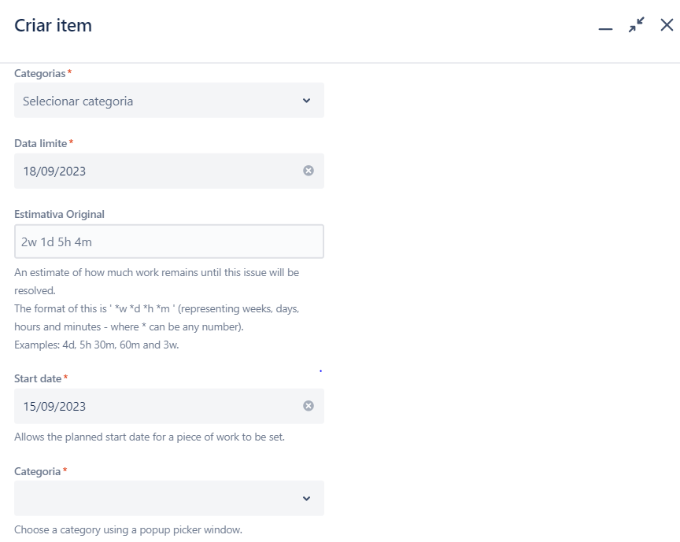Image resolution: width=680 pixels, height=542 pixels.
Task: Click text 'The format of this is'
Action: [x=61, y=308]
